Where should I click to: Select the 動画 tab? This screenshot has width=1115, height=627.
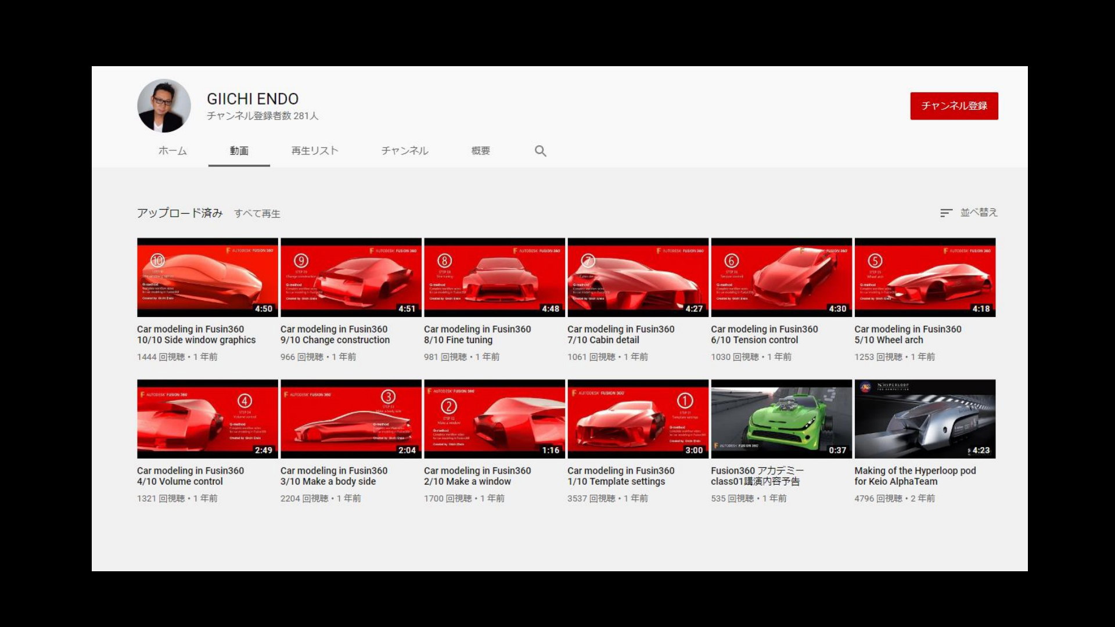tap(239, 151)
